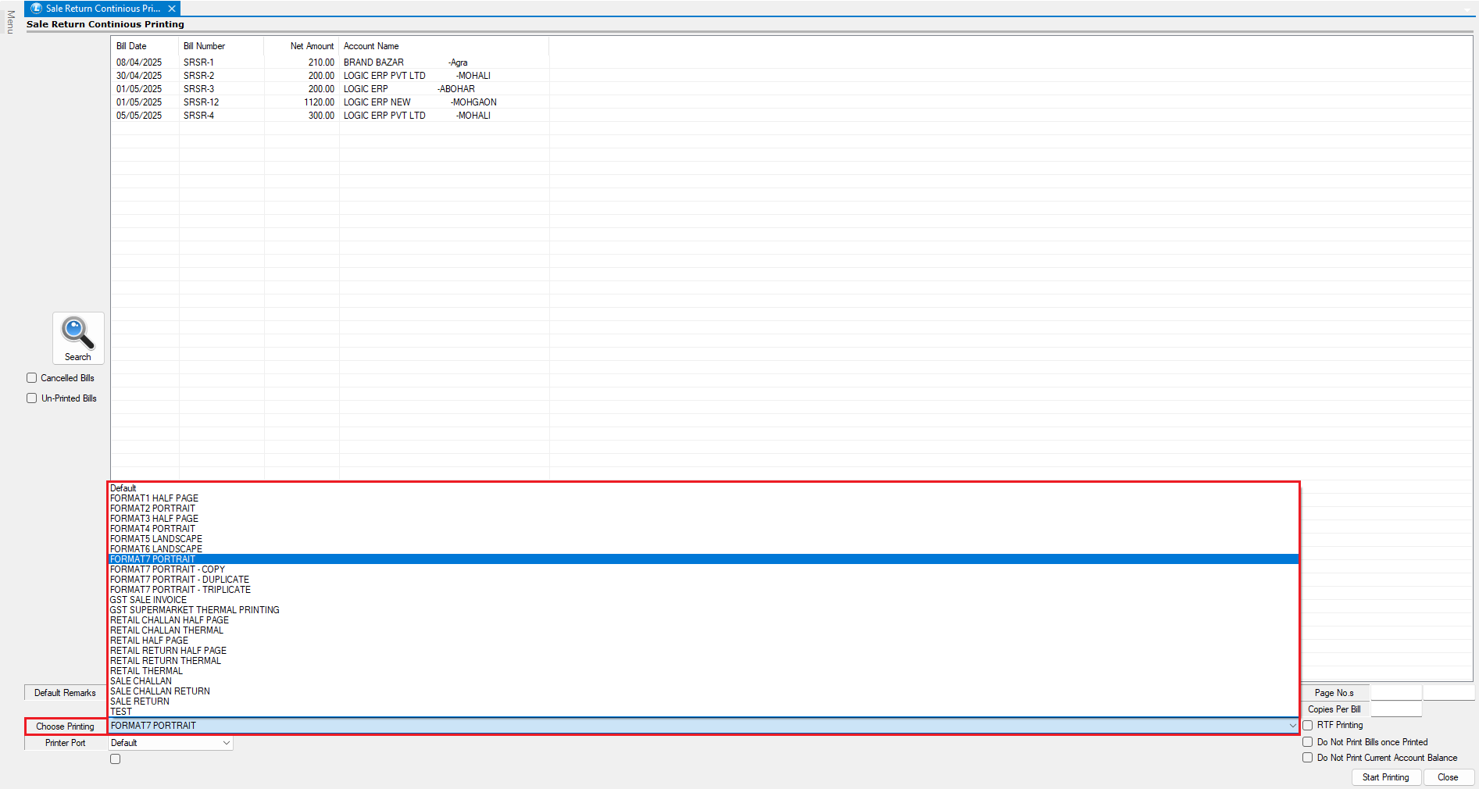This screenshot has height=789, width=1479.
Task: Pick RETAIL RETURN THERMAL from list
Action: (166, 661)
